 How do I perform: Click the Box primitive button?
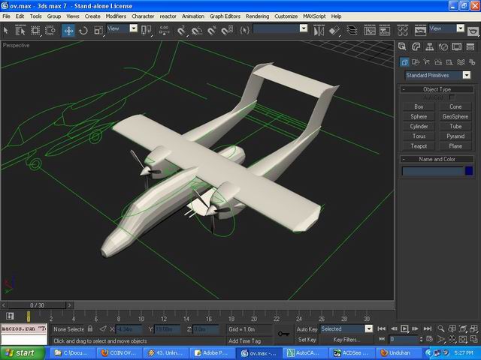point(419,106)
